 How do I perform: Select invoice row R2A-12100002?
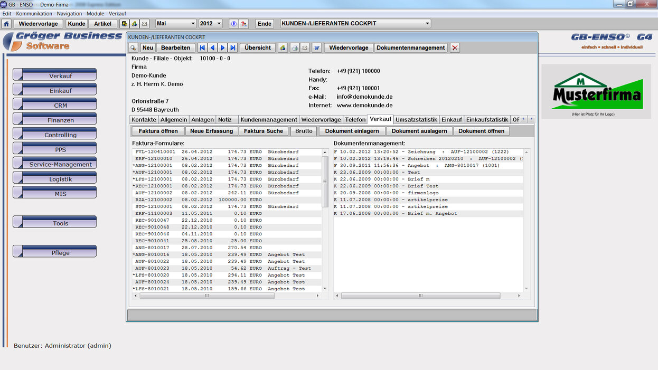[x=227, y=200]
